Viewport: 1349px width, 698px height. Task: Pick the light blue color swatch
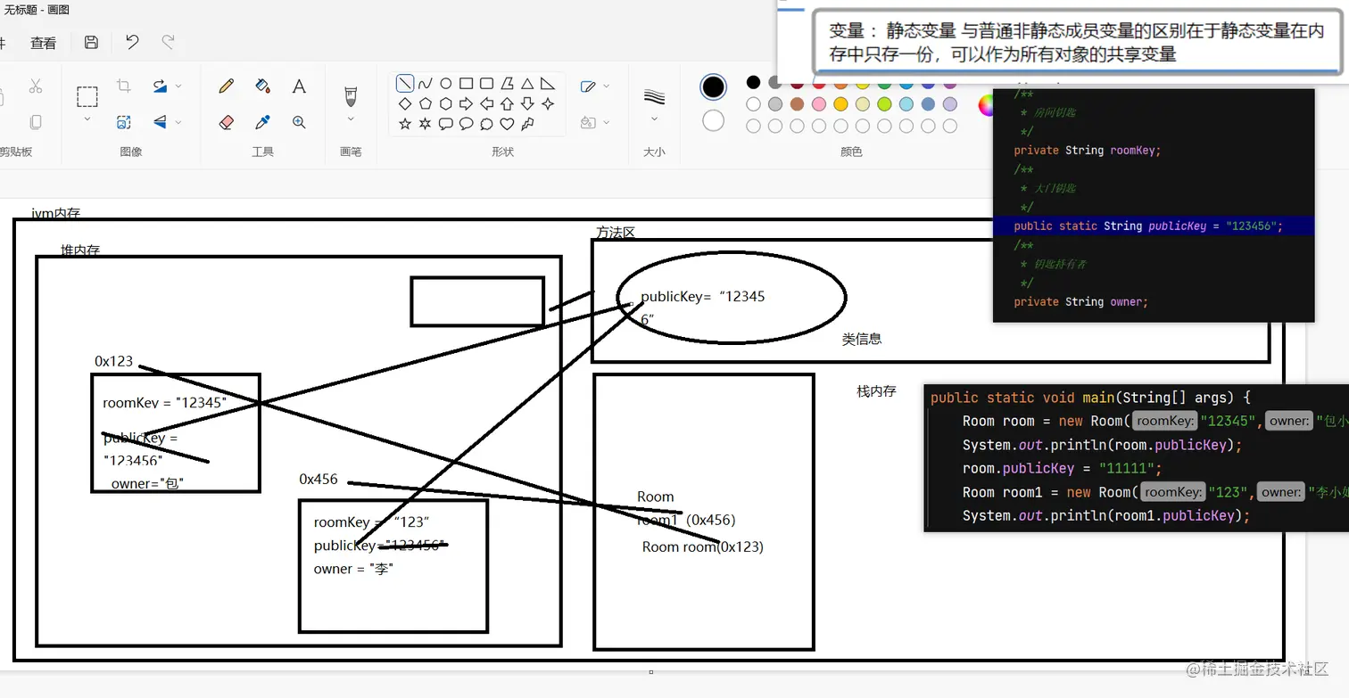pos(906,104)
